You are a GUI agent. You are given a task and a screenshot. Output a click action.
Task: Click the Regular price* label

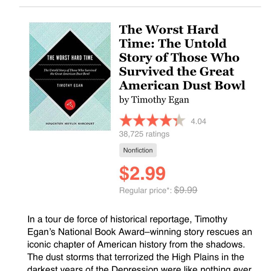point(145,190)
